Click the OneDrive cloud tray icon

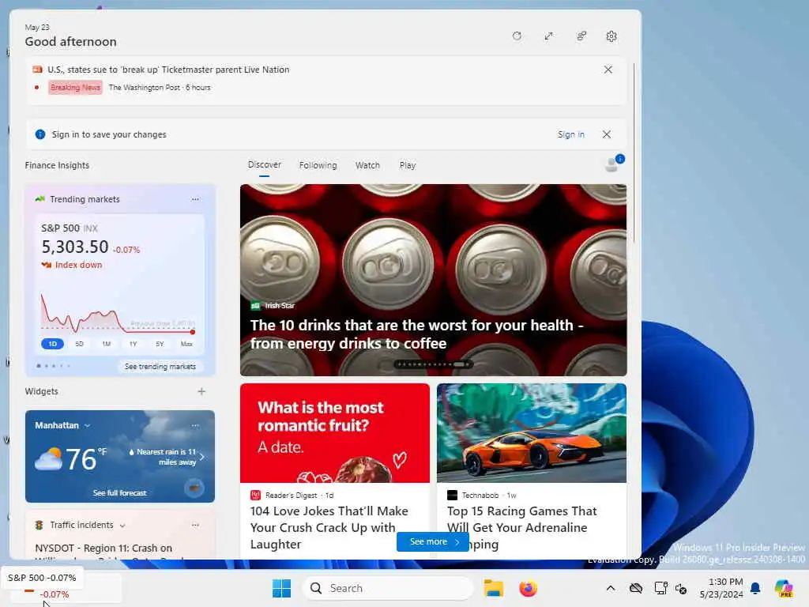coord(636,588)
